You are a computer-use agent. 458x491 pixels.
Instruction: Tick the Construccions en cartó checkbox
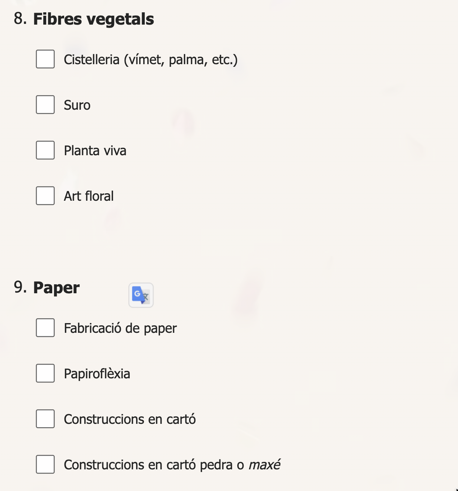[46, 419]
